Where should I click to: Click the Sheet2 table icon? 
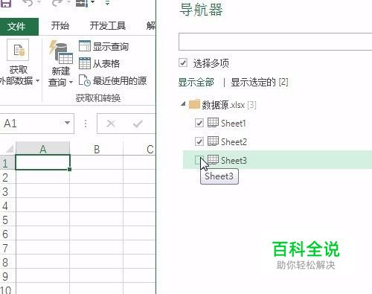pos(213,141)
